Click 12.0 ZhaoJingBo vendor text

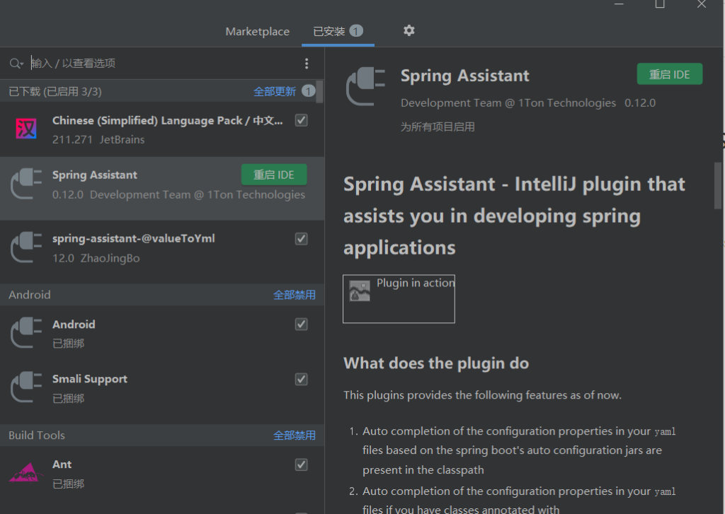point(96,258)
